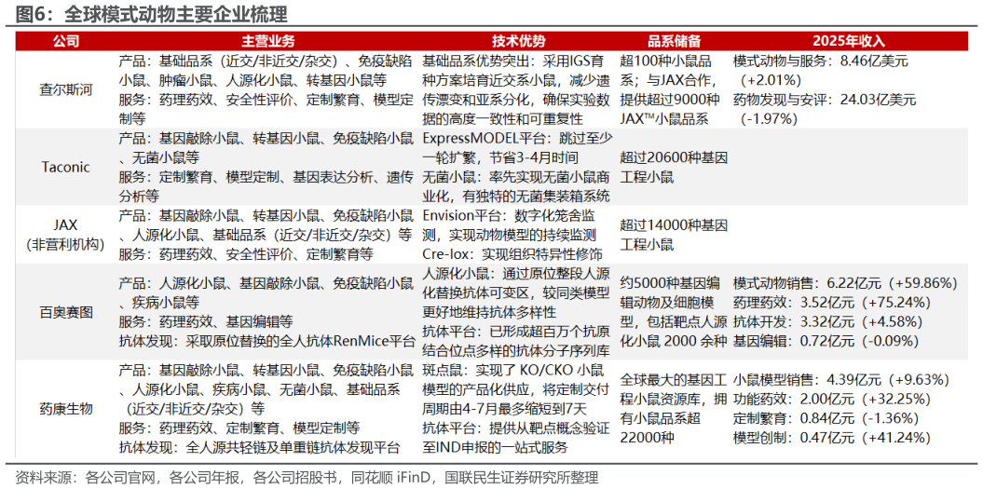This screenshot has width=983, height=489.
Task: Click 模型创制：0.47亿元 (+41.24%) line
Action: point(831,438)
